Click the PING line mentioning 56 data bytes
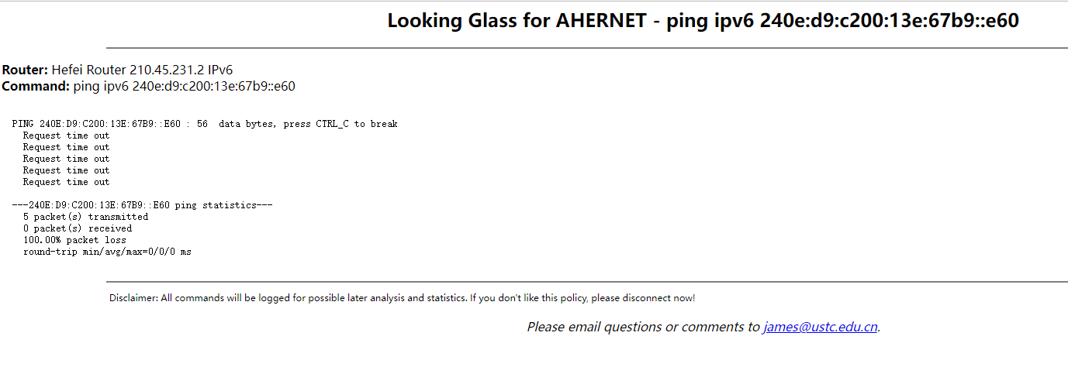Image resolution: width=1068 pixels, height=367 pixels. tap(205, 124)
